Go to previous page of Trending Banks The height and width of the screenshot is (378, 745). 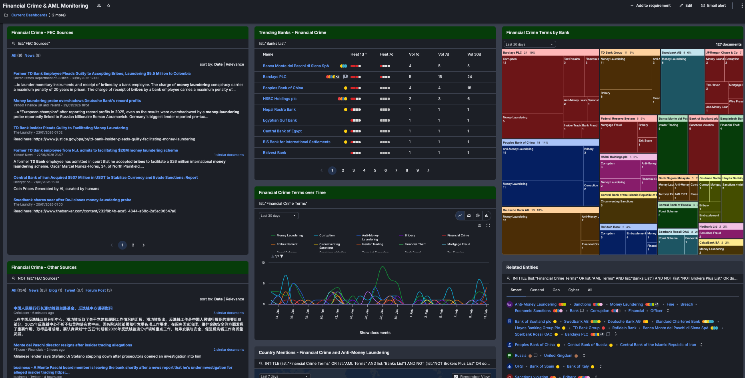click(322, 170)
